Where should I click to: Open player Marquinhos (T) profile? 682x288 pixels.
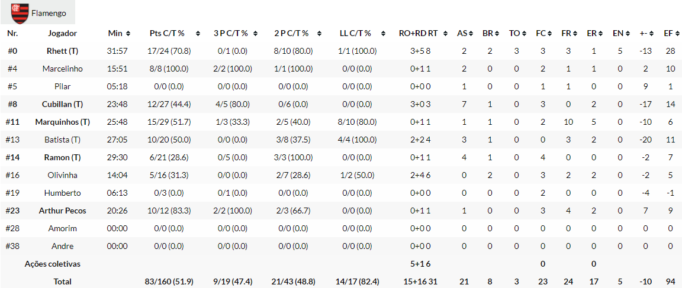(x=62, y=122)
